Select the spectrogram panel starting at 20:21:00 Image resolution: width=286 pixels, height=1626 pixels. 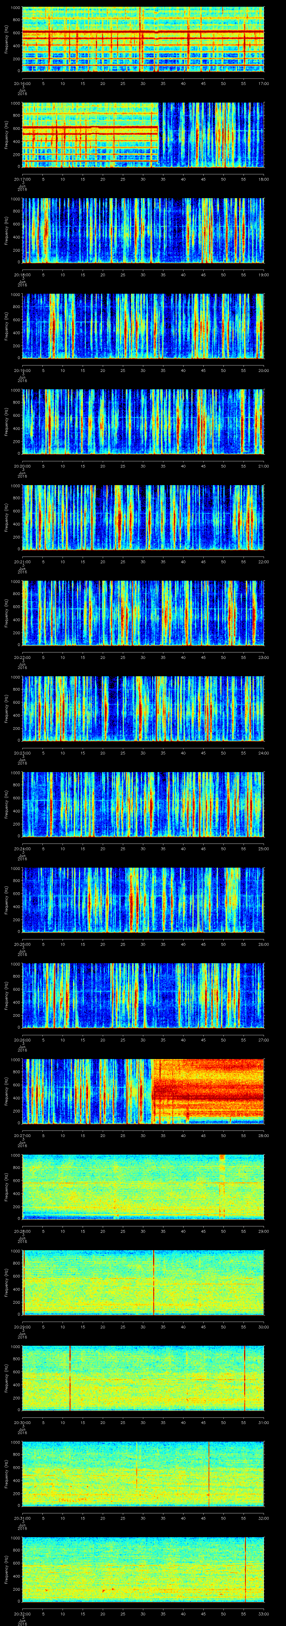click(x=143, y=517)
